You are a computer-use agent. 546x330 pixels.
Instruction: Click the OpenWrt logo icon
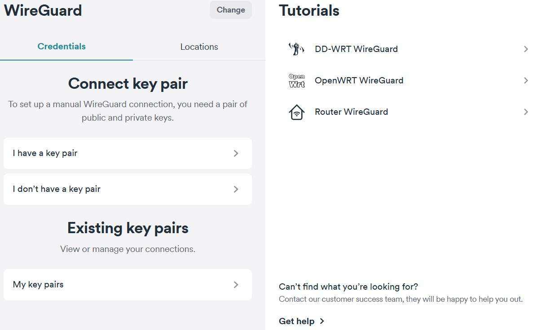point(296,81)
